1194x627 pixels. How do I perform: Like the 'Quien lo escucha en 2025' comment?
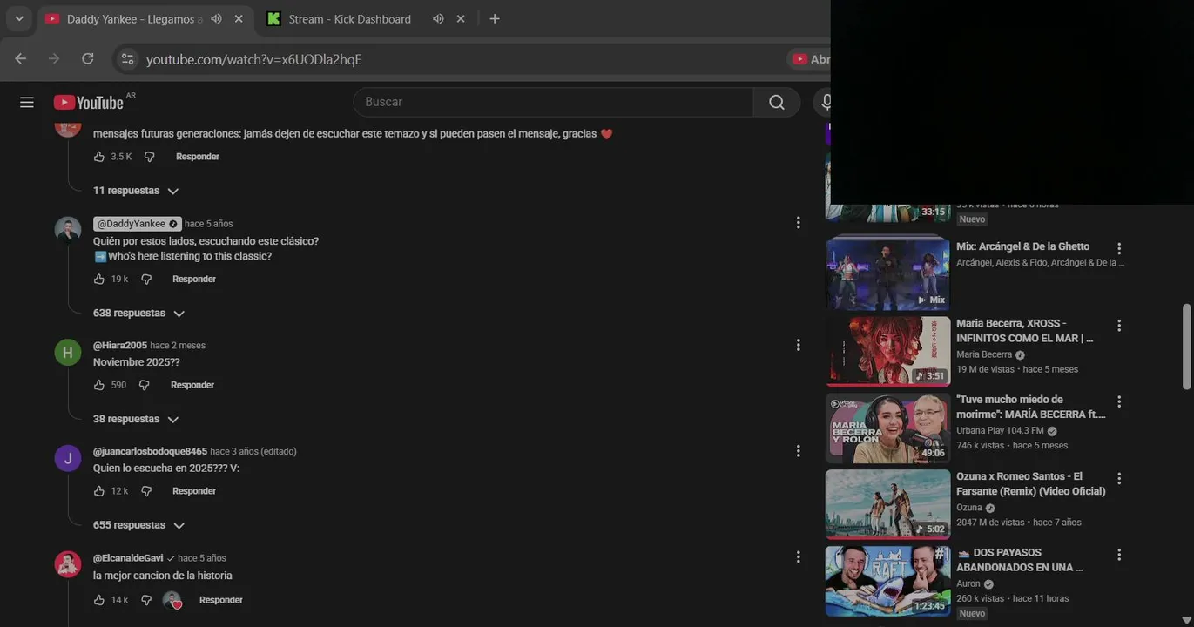(x=98, y=491)
